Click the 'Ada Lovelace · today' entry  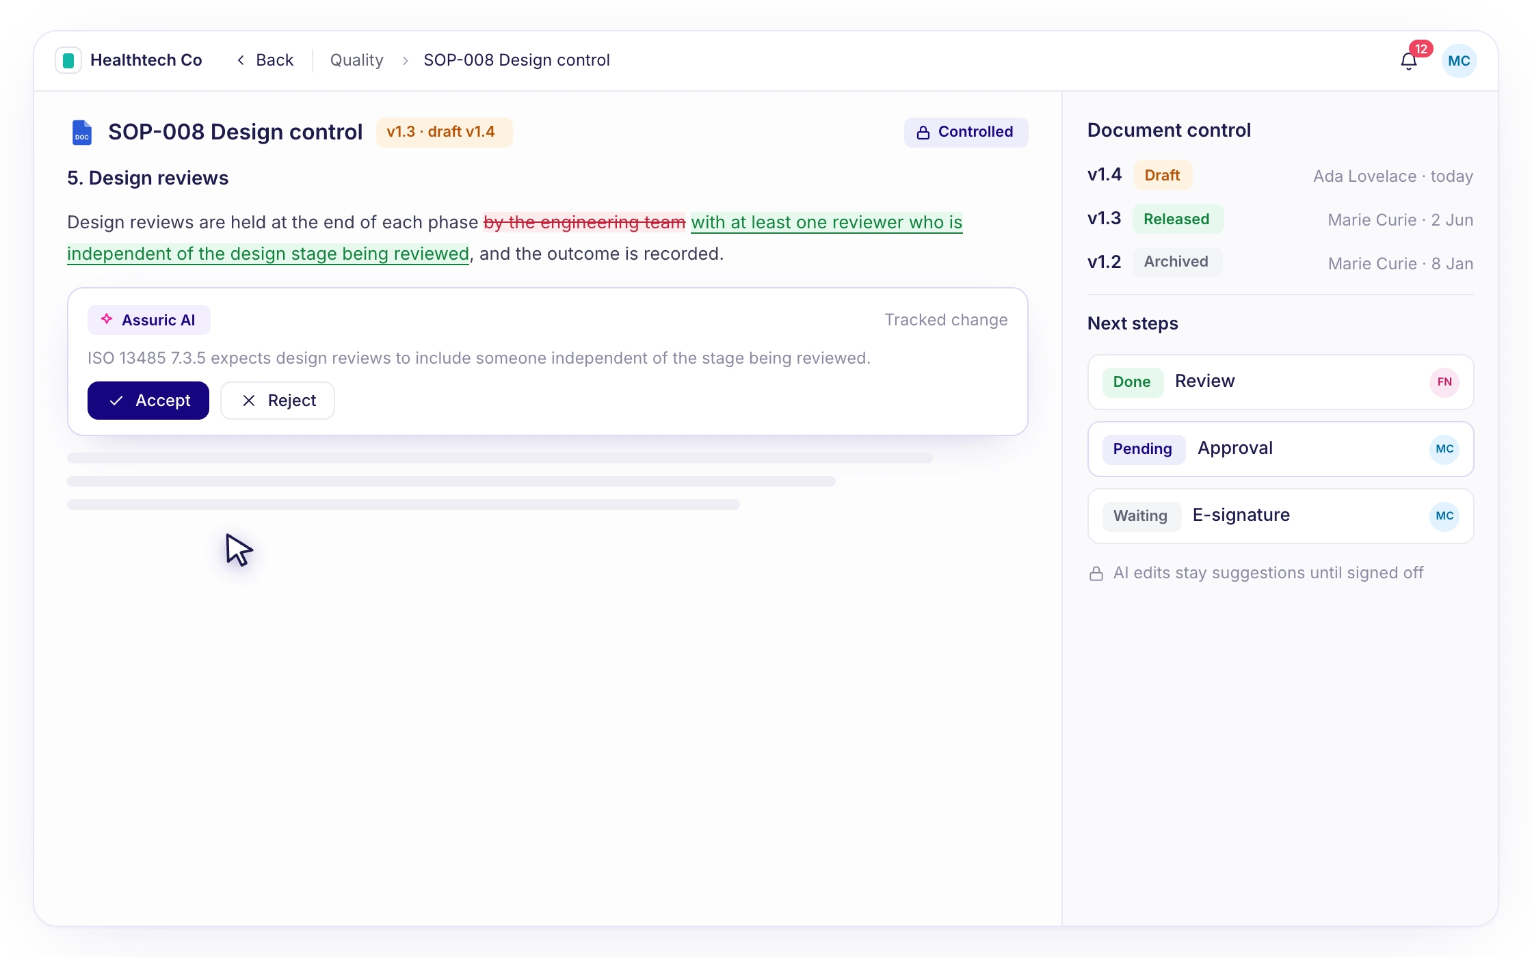(1393, 176)
